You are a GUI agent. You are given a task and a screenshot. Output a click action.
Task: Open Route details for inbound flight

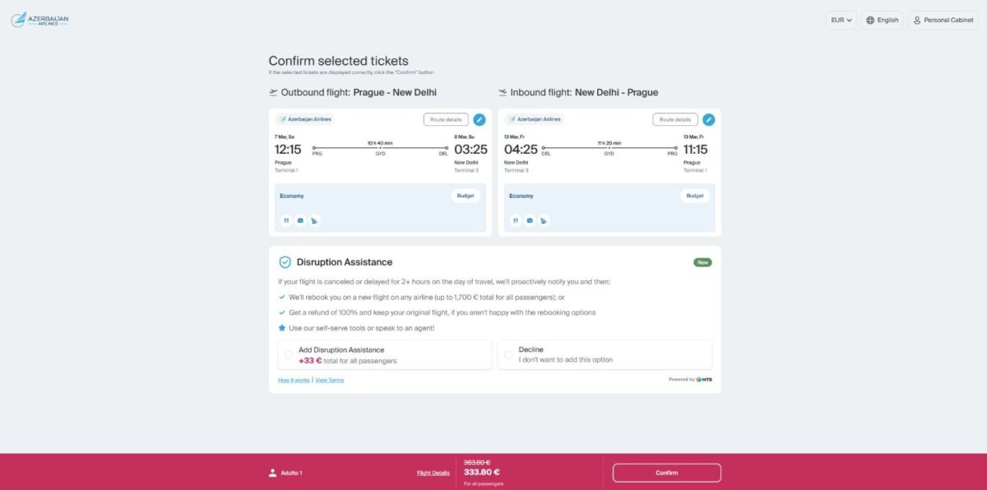(x=675, y=120)
